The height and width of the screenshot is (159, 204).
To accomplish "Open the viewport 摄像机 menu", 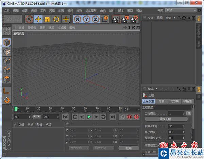I will (x=32, y=28).
